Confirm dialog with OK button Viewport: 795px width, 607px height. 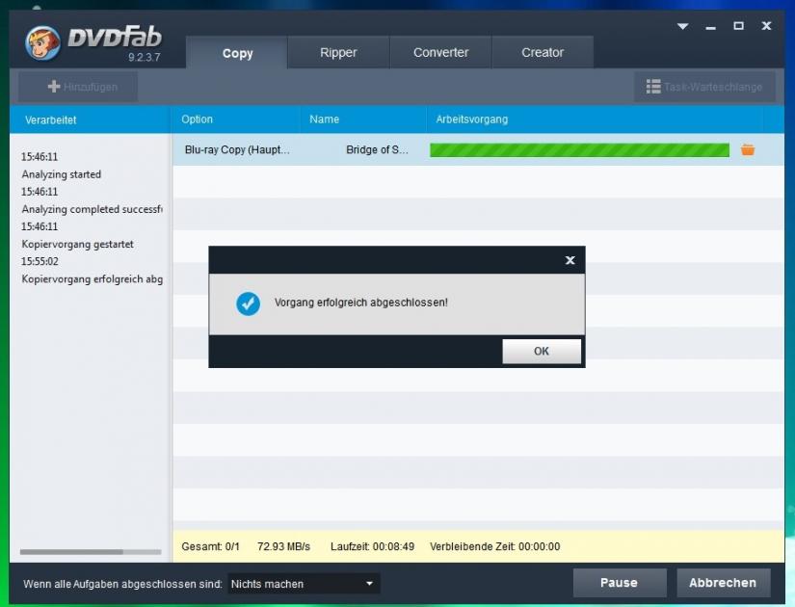542,351
